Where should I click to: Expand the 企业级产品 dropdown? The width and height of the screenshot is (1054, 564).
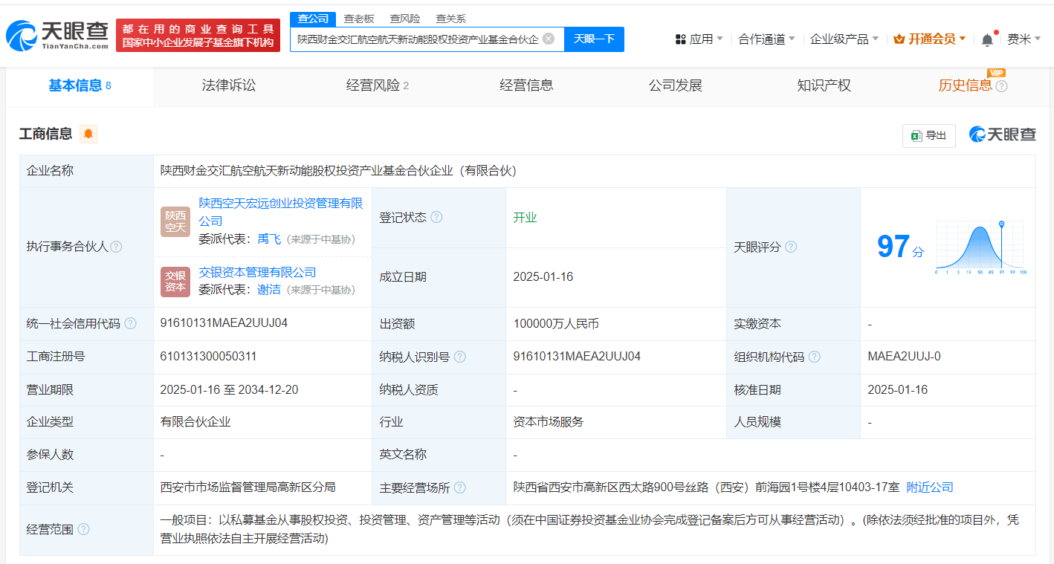(x=844, y=39)
